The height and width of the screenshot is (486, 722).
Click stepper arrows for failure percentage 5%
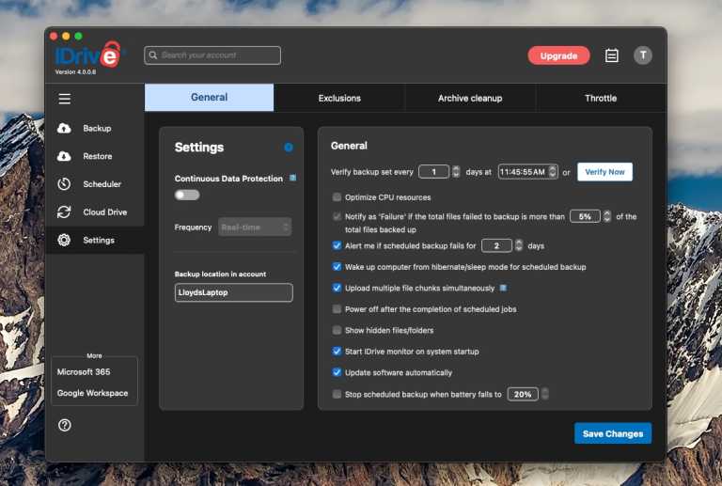607,216
